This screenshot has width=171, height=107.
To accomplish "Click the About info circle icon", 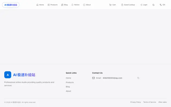I will pos(84,5).
